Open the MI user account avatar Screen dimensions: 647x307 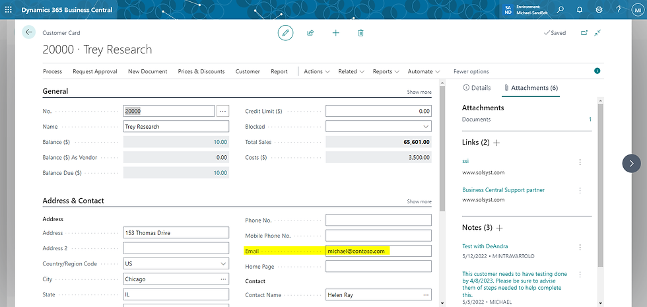[x=637, y=10]
